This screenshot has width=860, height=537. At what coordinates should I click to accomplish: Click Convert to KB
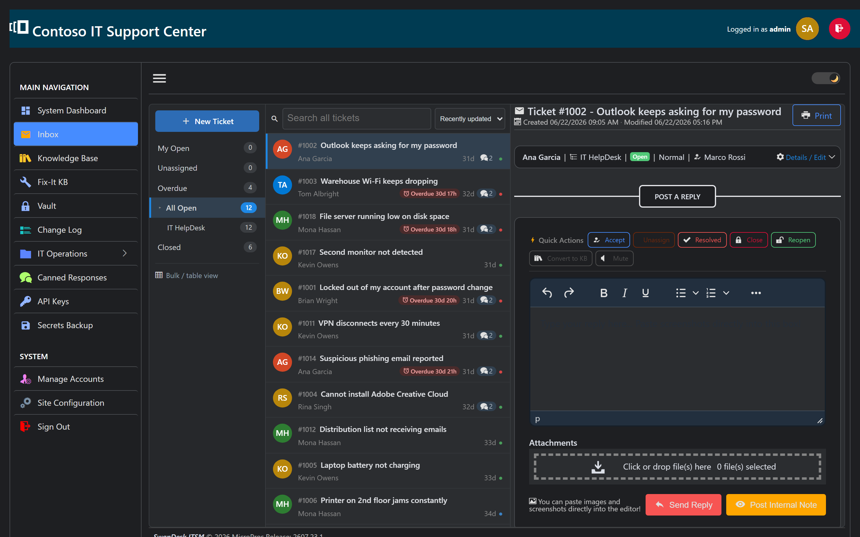(x=560, y=259)
